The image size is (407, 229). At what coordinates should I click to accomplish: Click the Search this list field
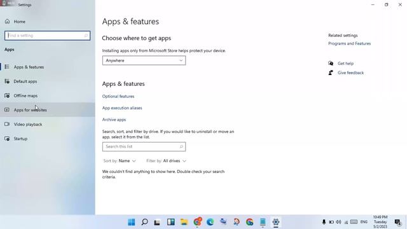pyautogui.click(x=144, y=147)
